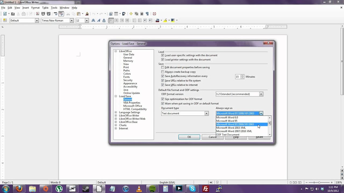Viewport: 344px width, 193px height.
Task: Click the Hyperlink toolbar icon
Action: click(111, 14)
